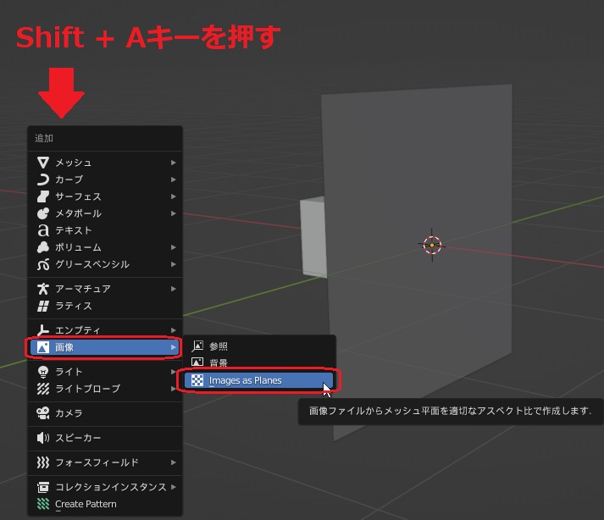Select the テキスト menu entry
The image size is (604, 520).
click(105, 230)
